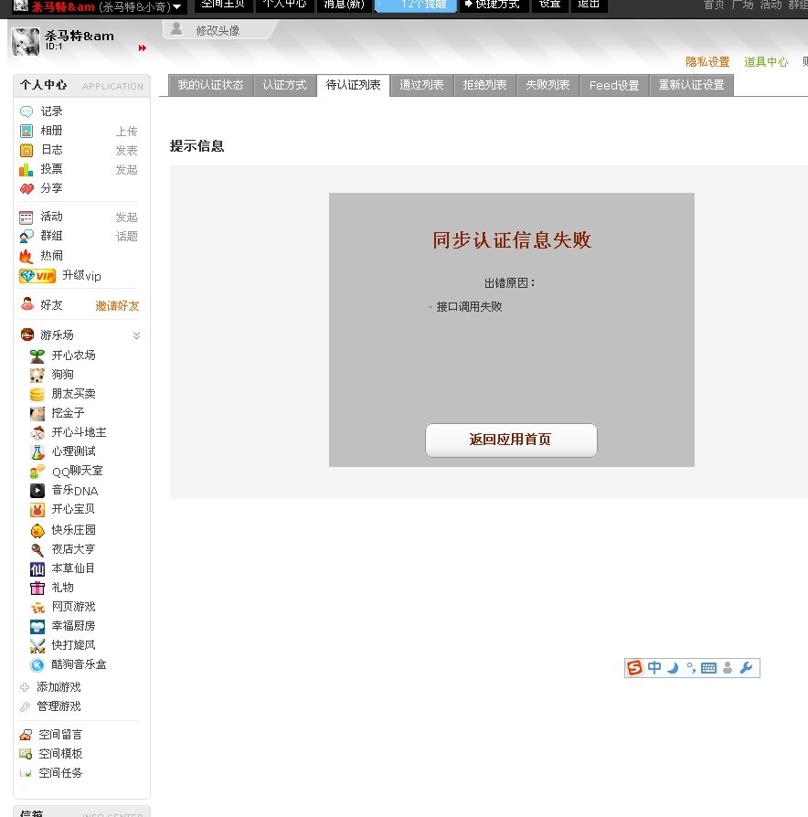Click the 快打旋风 crossed swords icon

click(37, 646)
